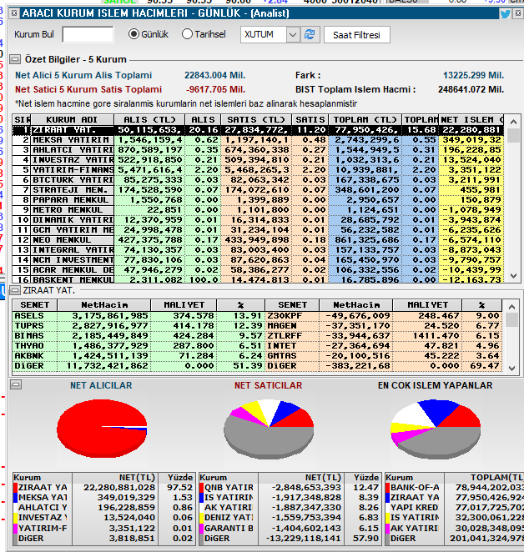Select the GCM YATIRIM ME row
The height and width of the screenshot is (552, 524).
258,230
